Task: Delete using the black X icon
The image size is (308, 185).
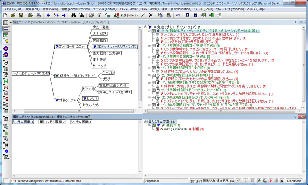Action: coord(151,15)
